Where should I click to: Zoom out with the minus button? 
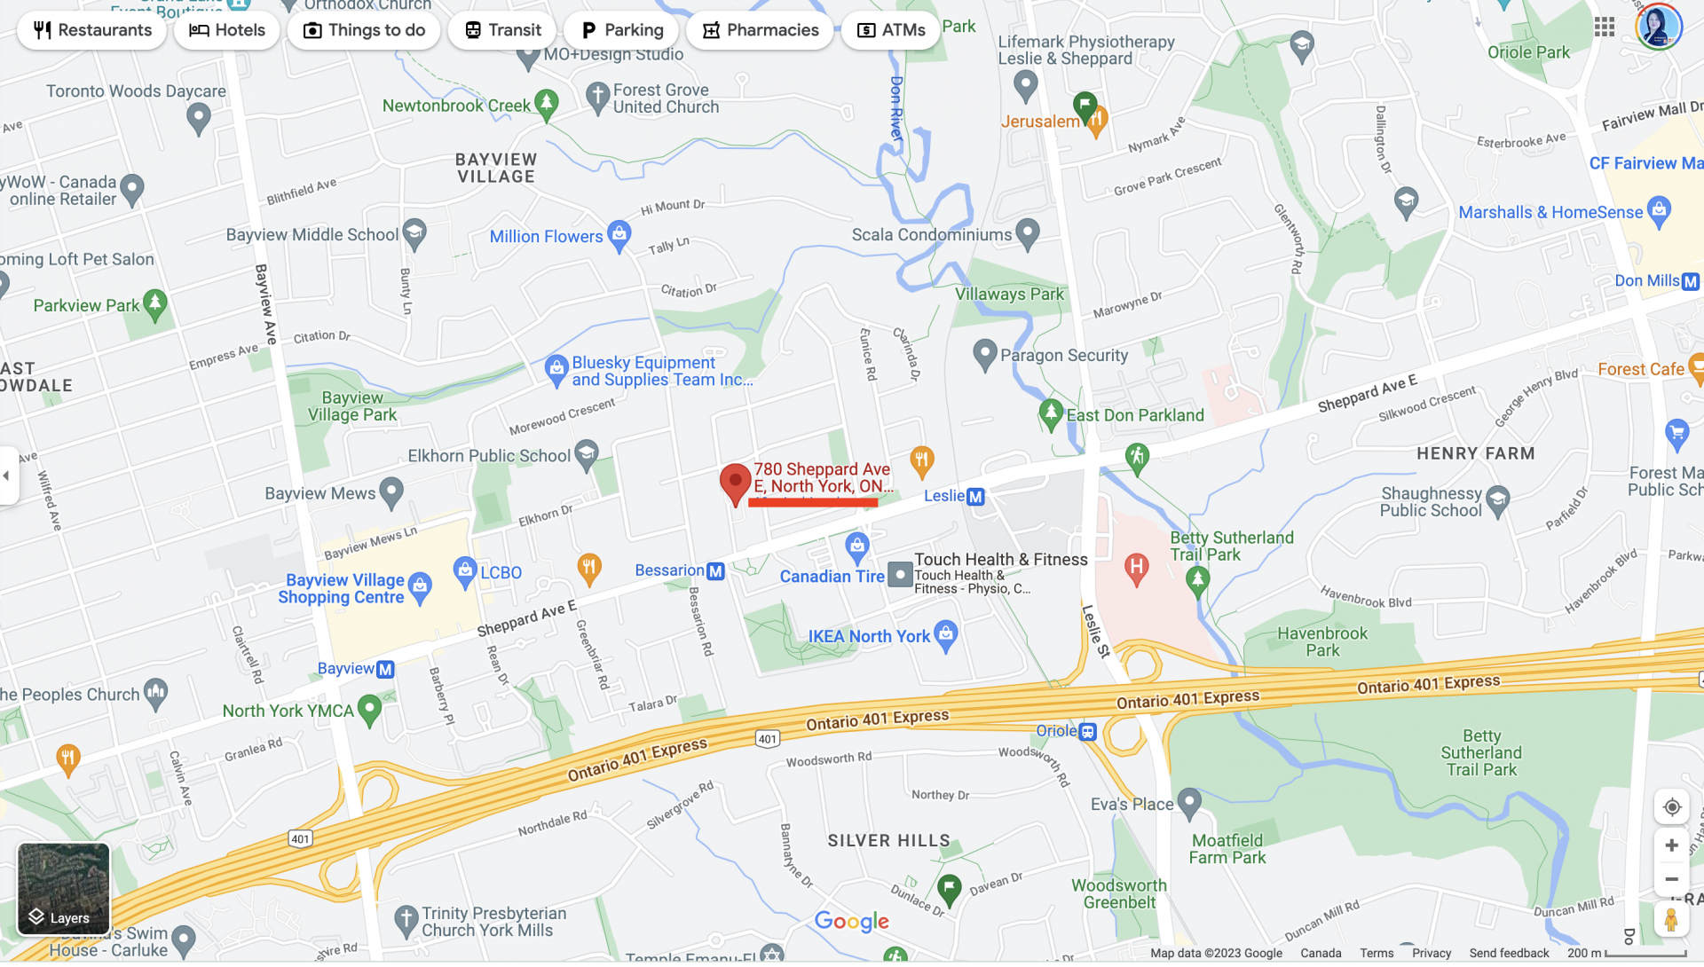(1671, 880)
